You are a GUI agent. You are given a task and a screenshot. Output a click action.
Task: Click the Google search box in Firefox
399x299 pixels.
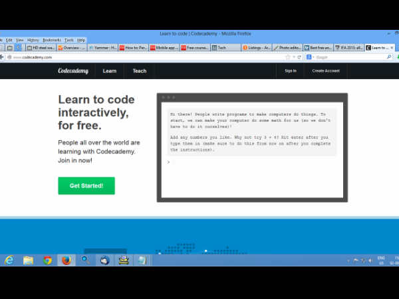pos(348,57)
